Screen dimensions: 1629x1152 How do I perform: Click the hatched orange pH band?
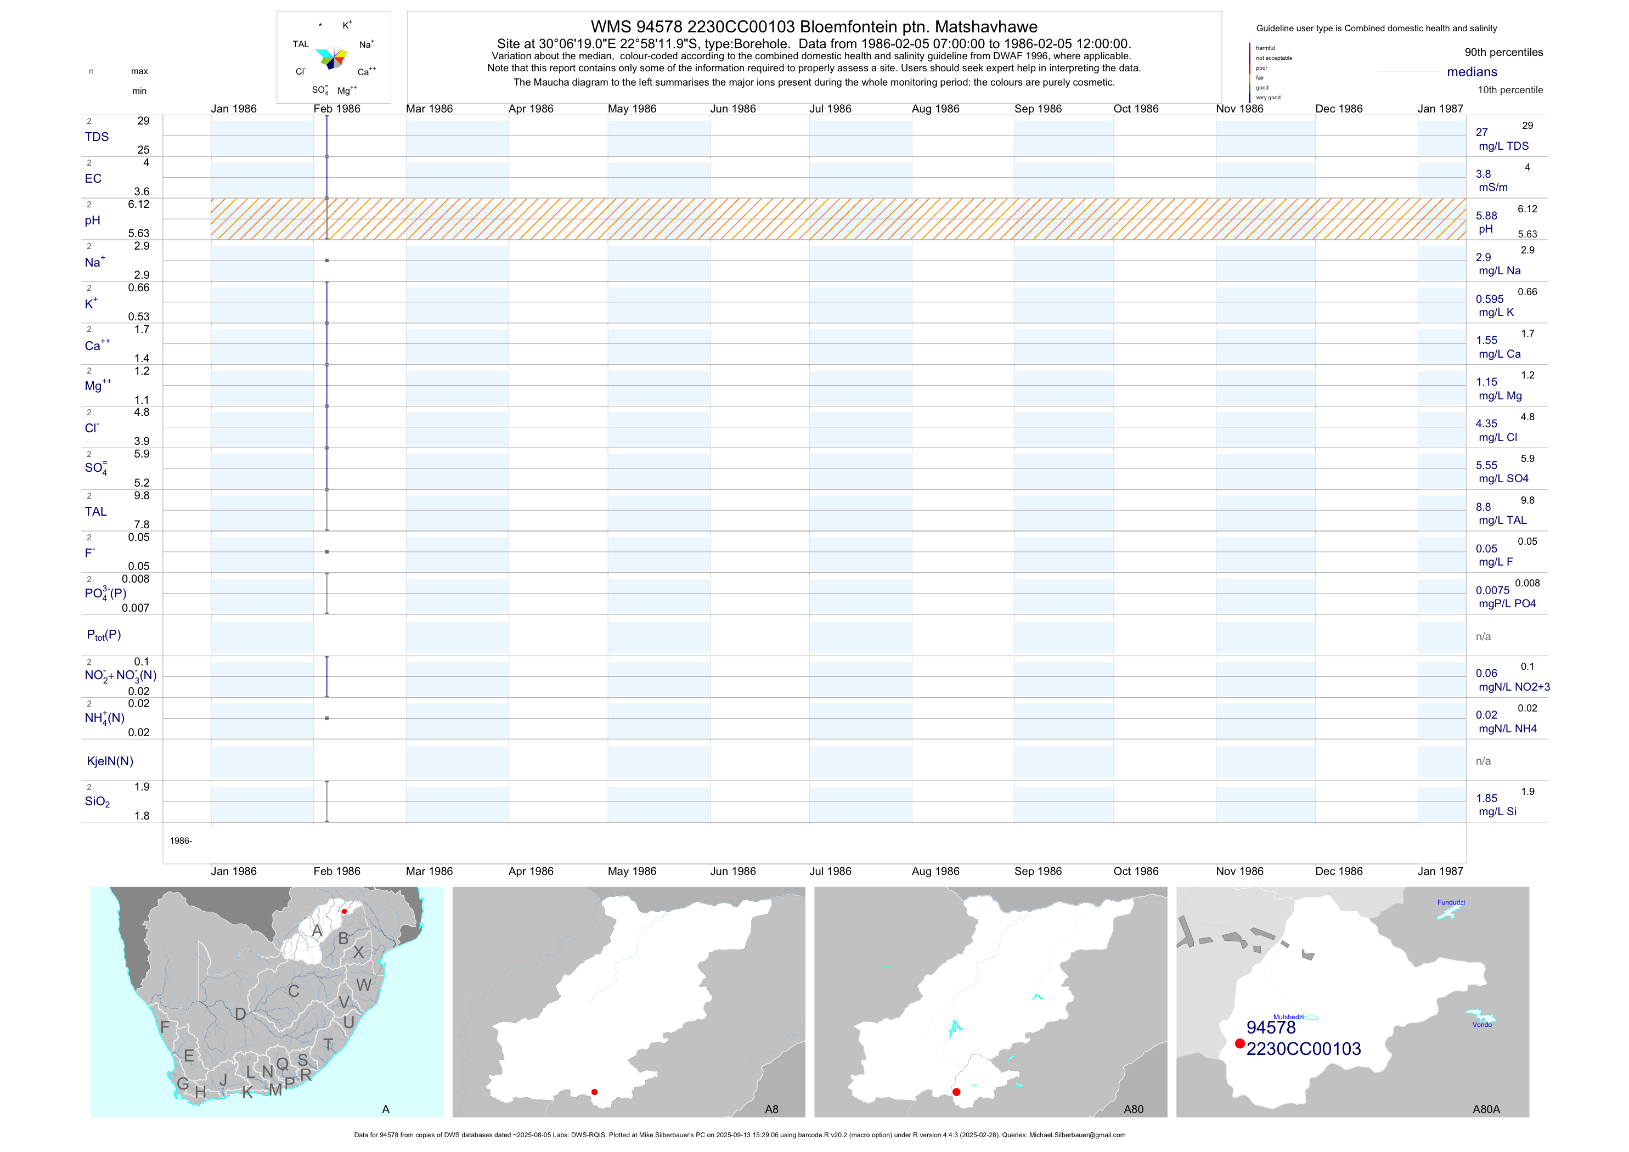coord(837,219)
